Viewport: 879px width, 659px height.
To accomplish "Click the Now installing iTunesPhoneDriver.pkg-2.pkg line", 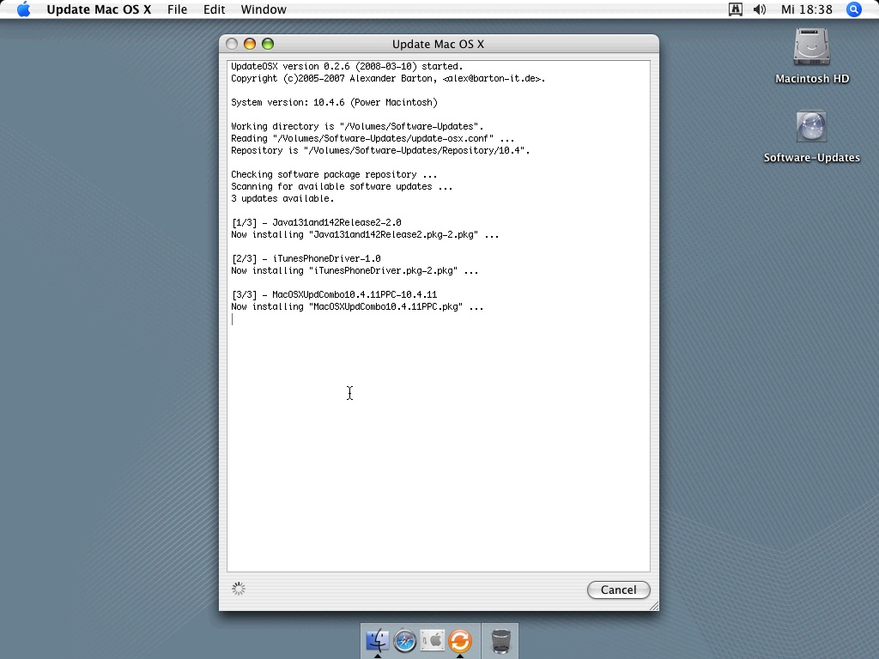I will (355, 270).
